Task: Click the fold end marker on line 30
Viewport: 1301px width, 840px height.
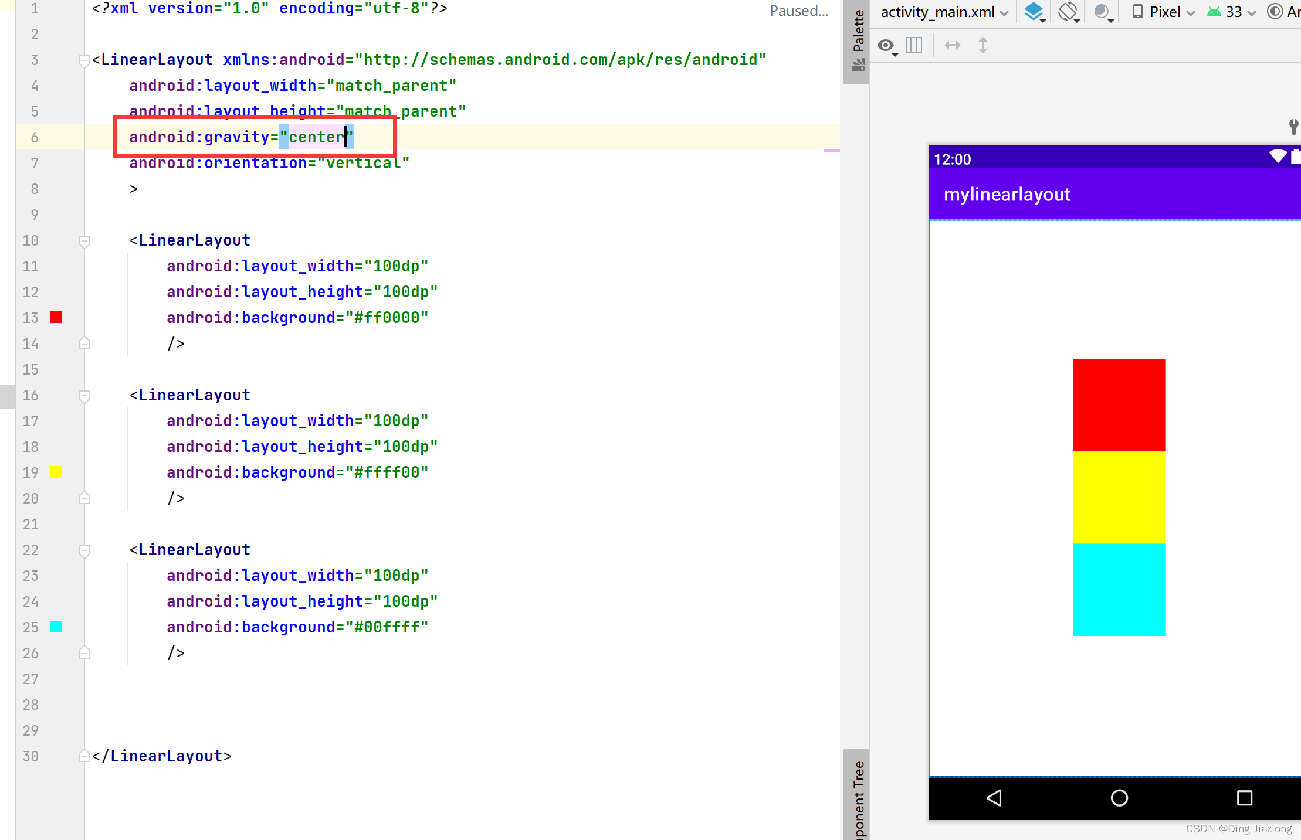Action: pyautogui.click(x=84, y=756)
